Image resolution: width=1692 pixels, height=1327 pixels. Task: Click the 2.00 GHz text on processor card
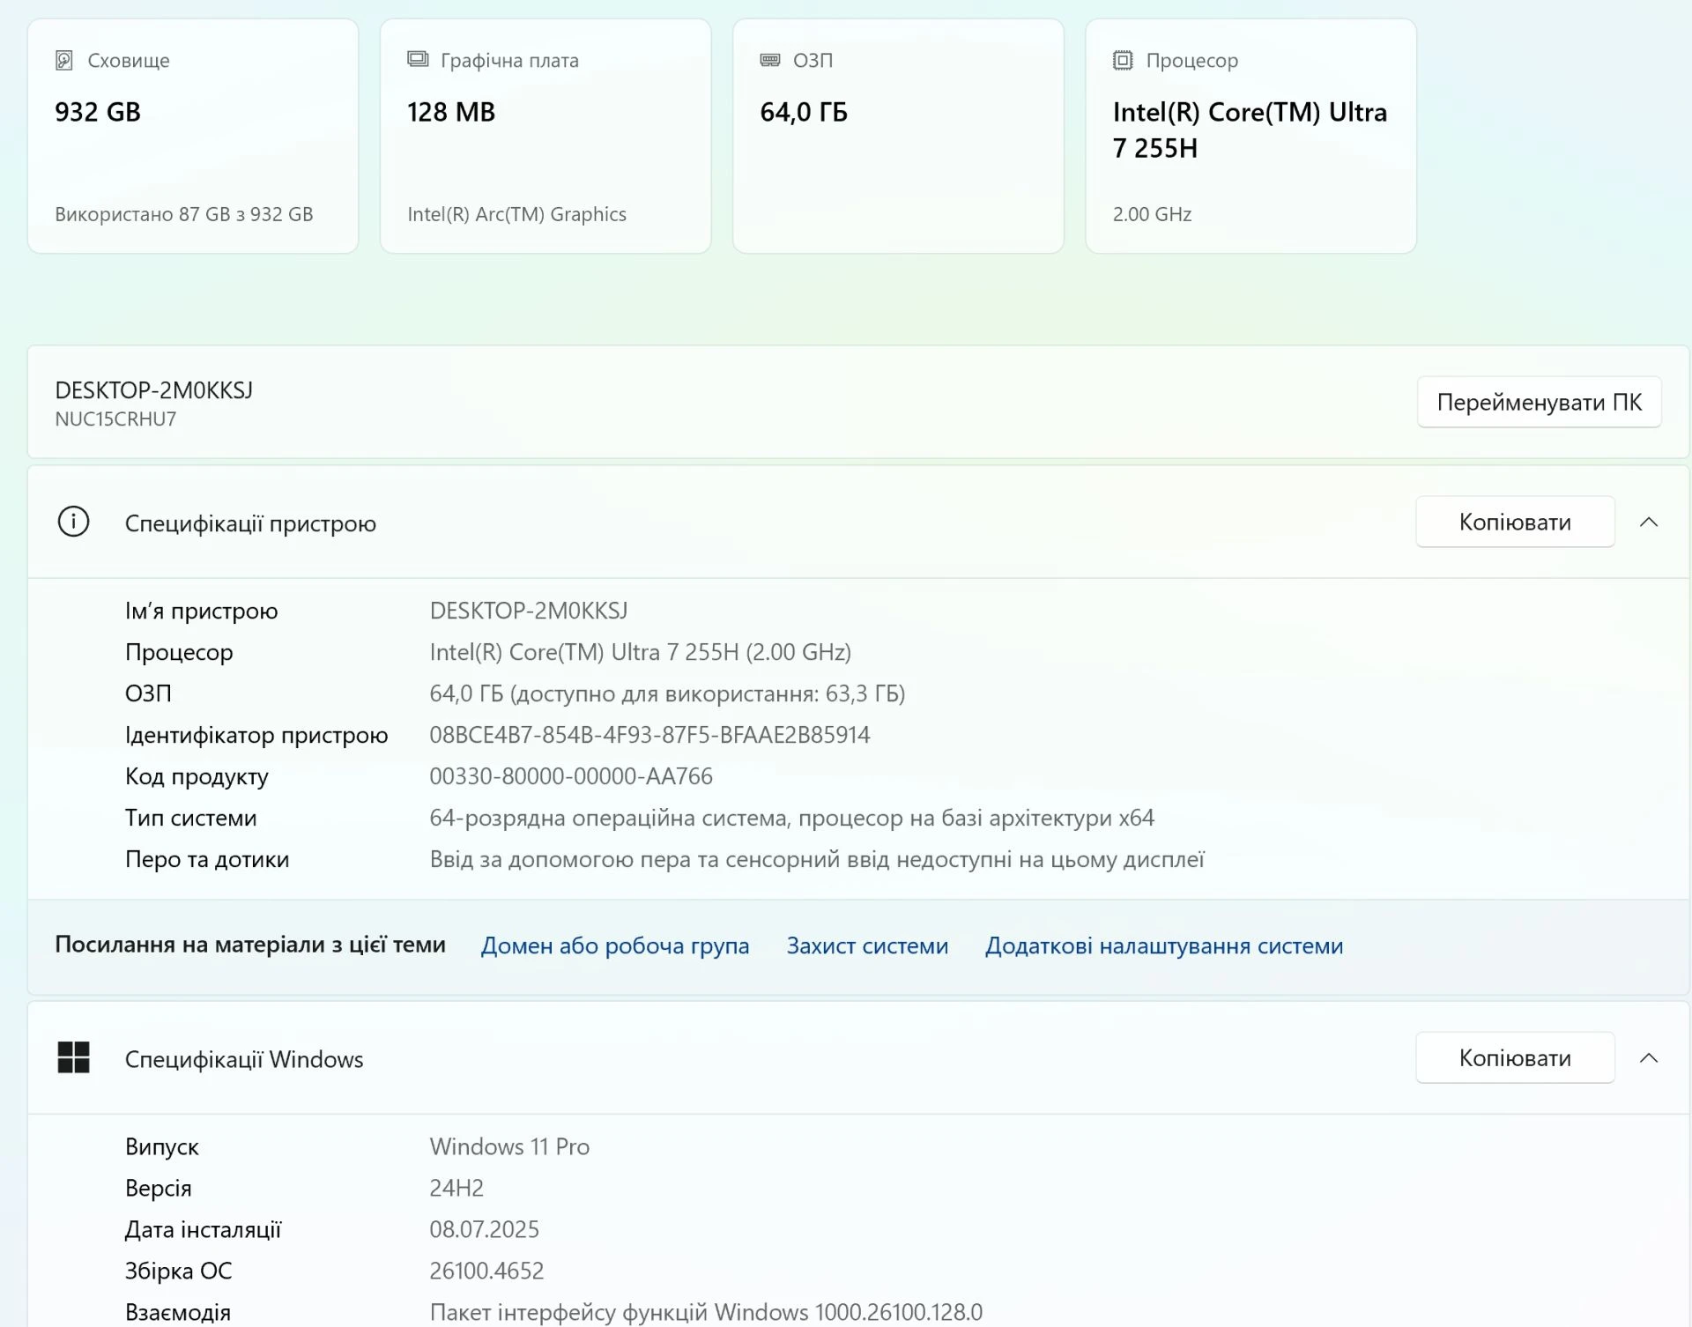(x=1152, y=214)
